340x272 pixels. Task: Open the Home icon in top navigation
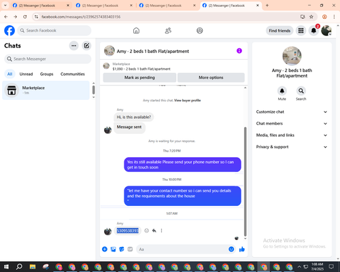(136, 31)
